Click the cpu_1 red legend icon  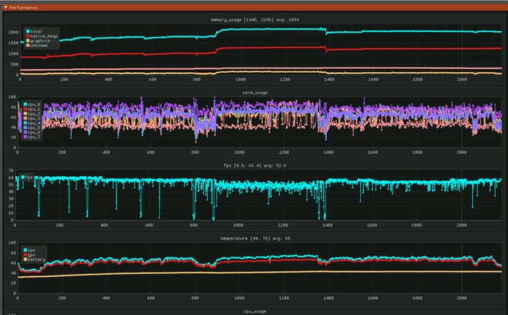tap(27, 109)
